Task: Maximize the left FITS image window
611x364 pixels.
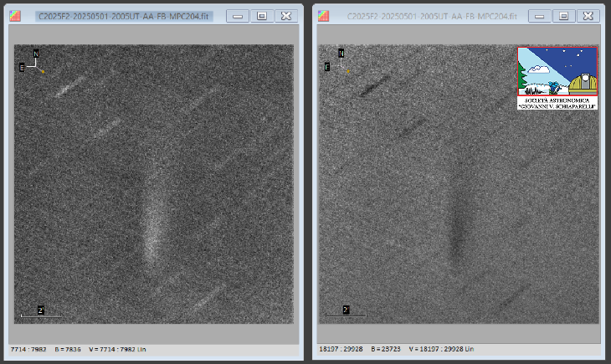Action: tap(261, 16)
